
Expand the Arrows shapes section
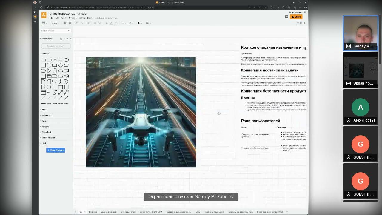(x=45, y=127)
